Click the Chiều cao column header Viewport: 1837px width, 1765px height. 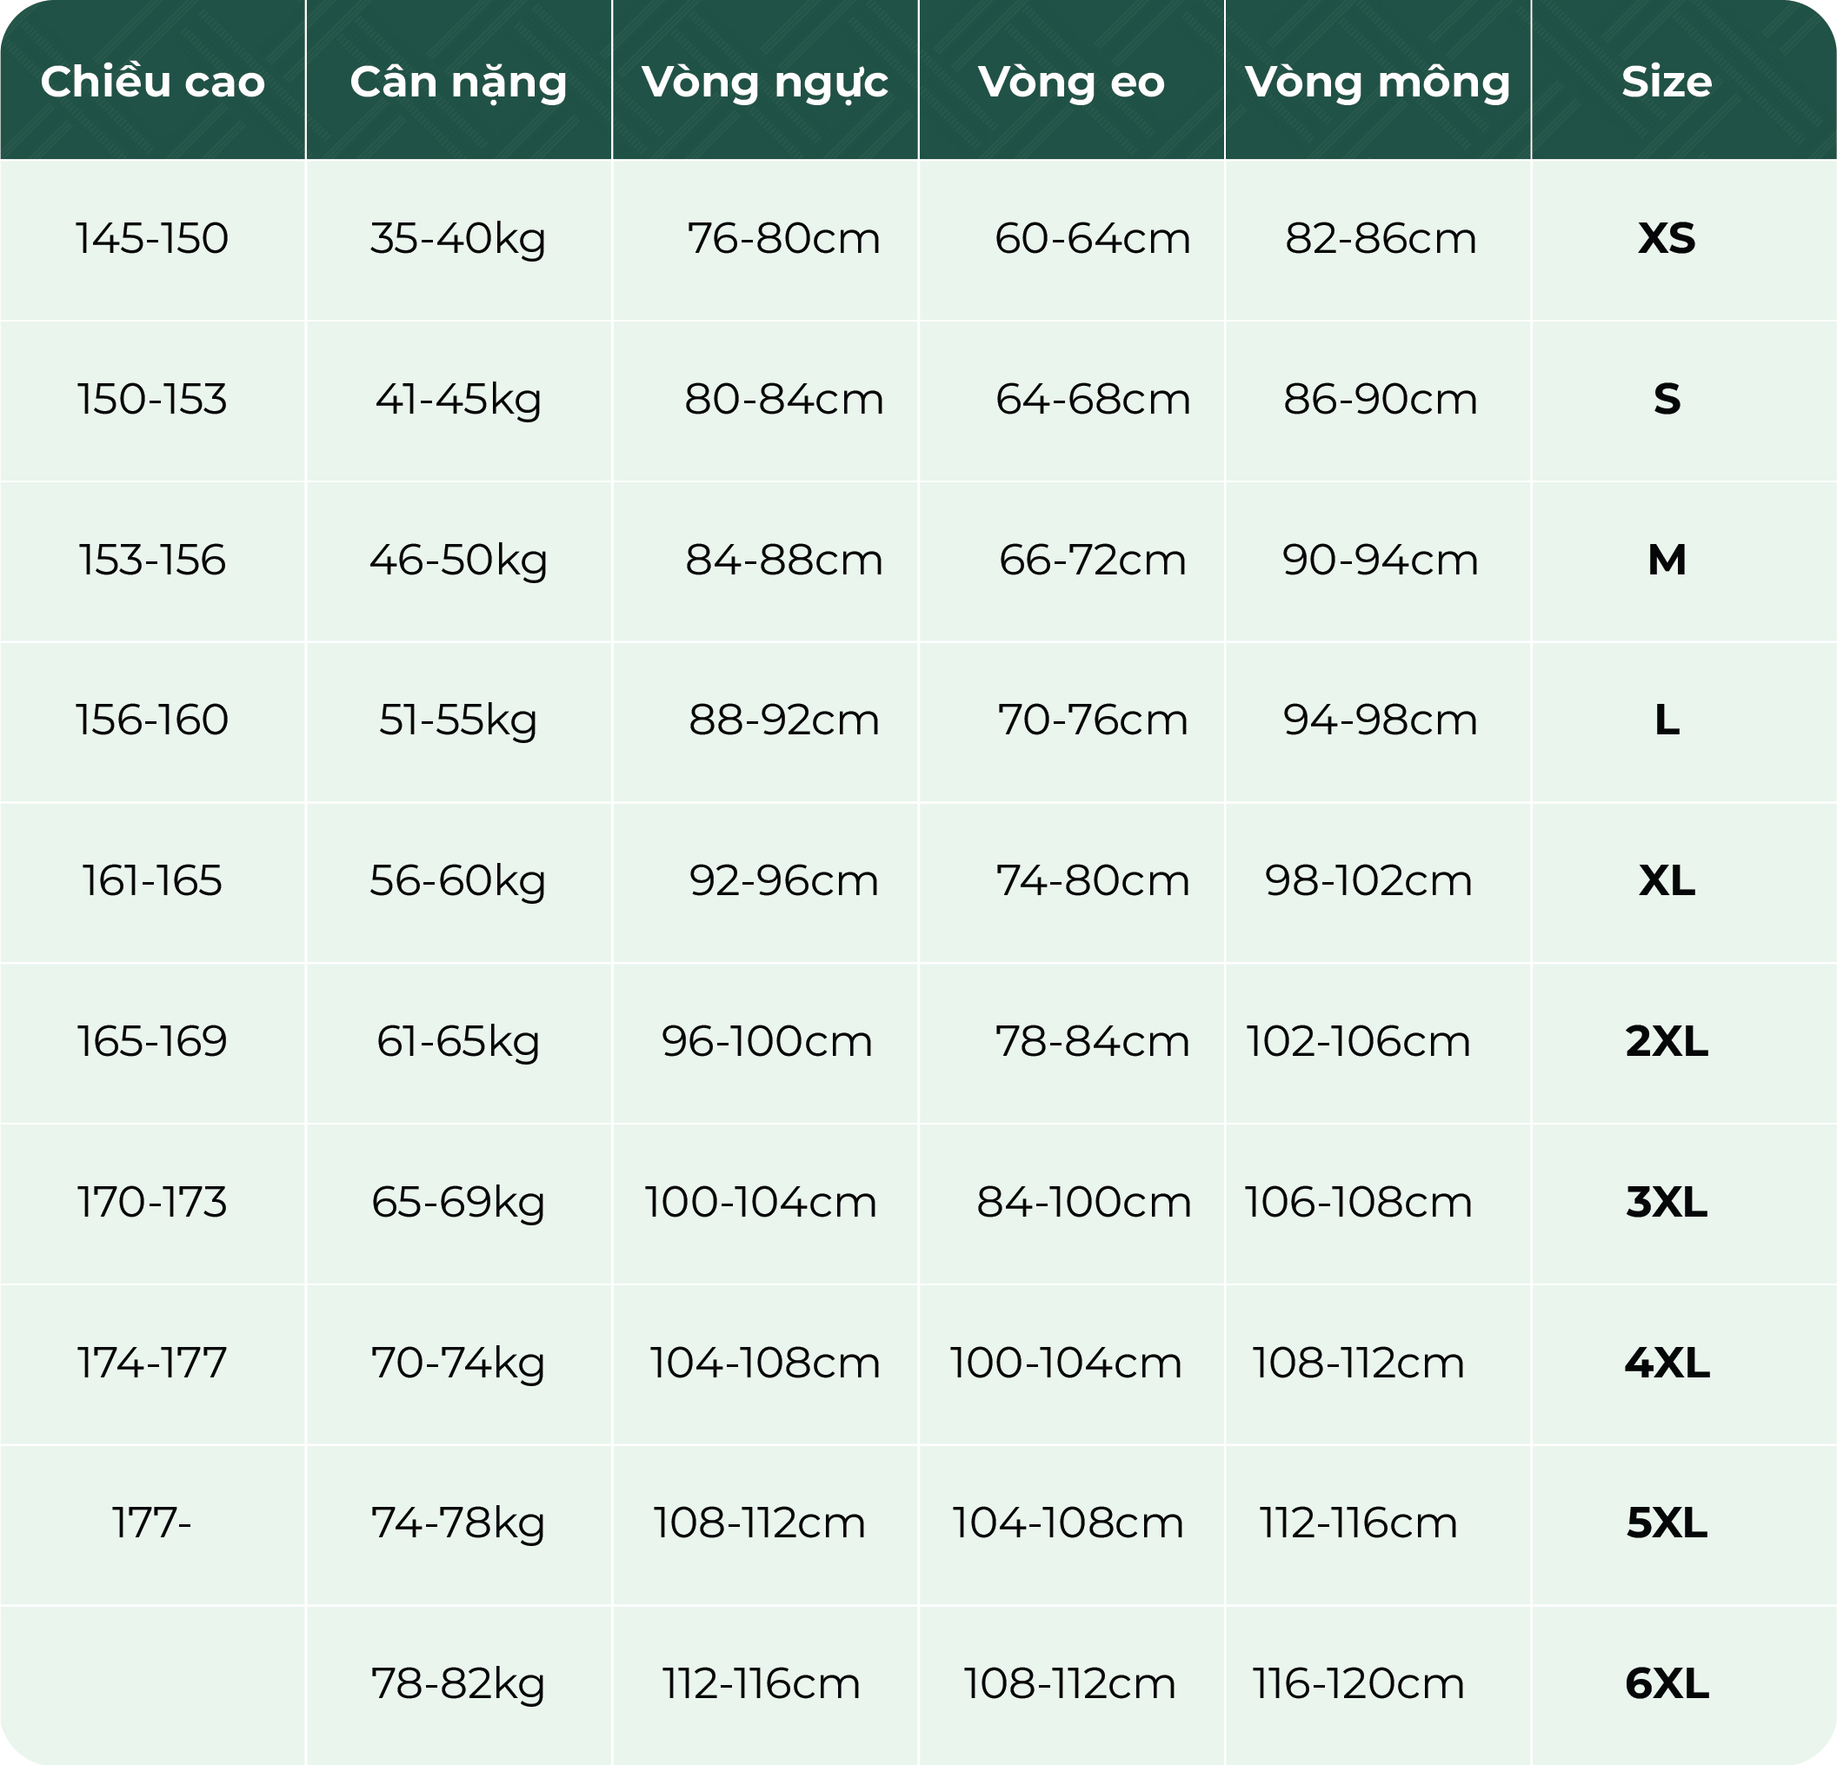(x=153, y=82)
